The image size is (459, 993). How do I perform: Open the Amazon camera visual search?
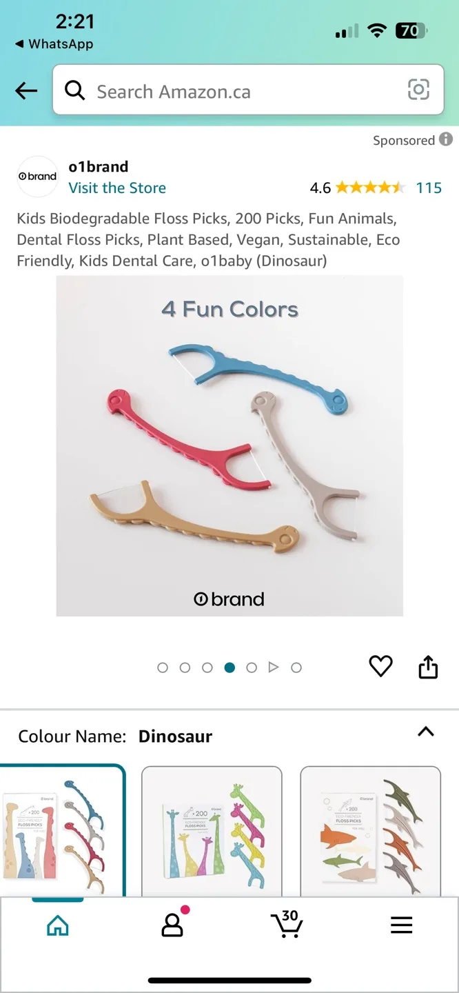click(x=419, y=90)
